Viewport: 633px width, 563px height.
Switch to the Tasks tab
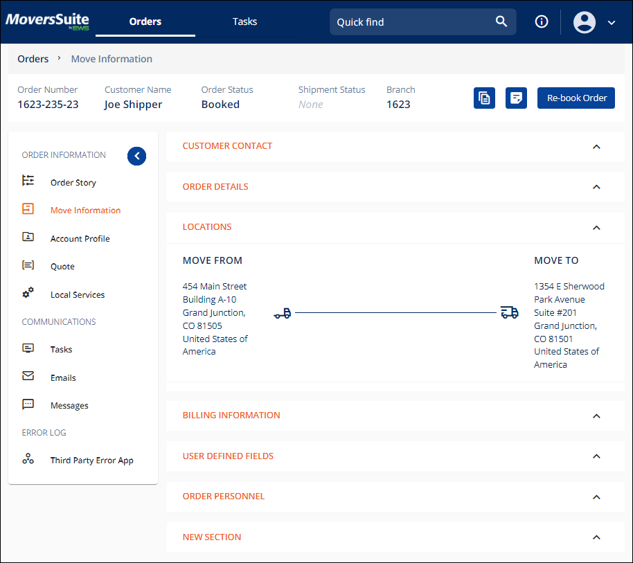pos(244,21)
